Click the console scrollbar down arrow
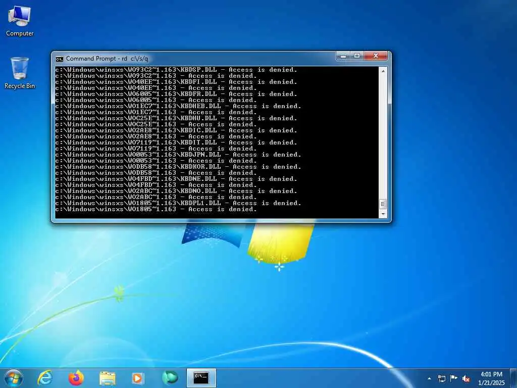 coord(383,214)
